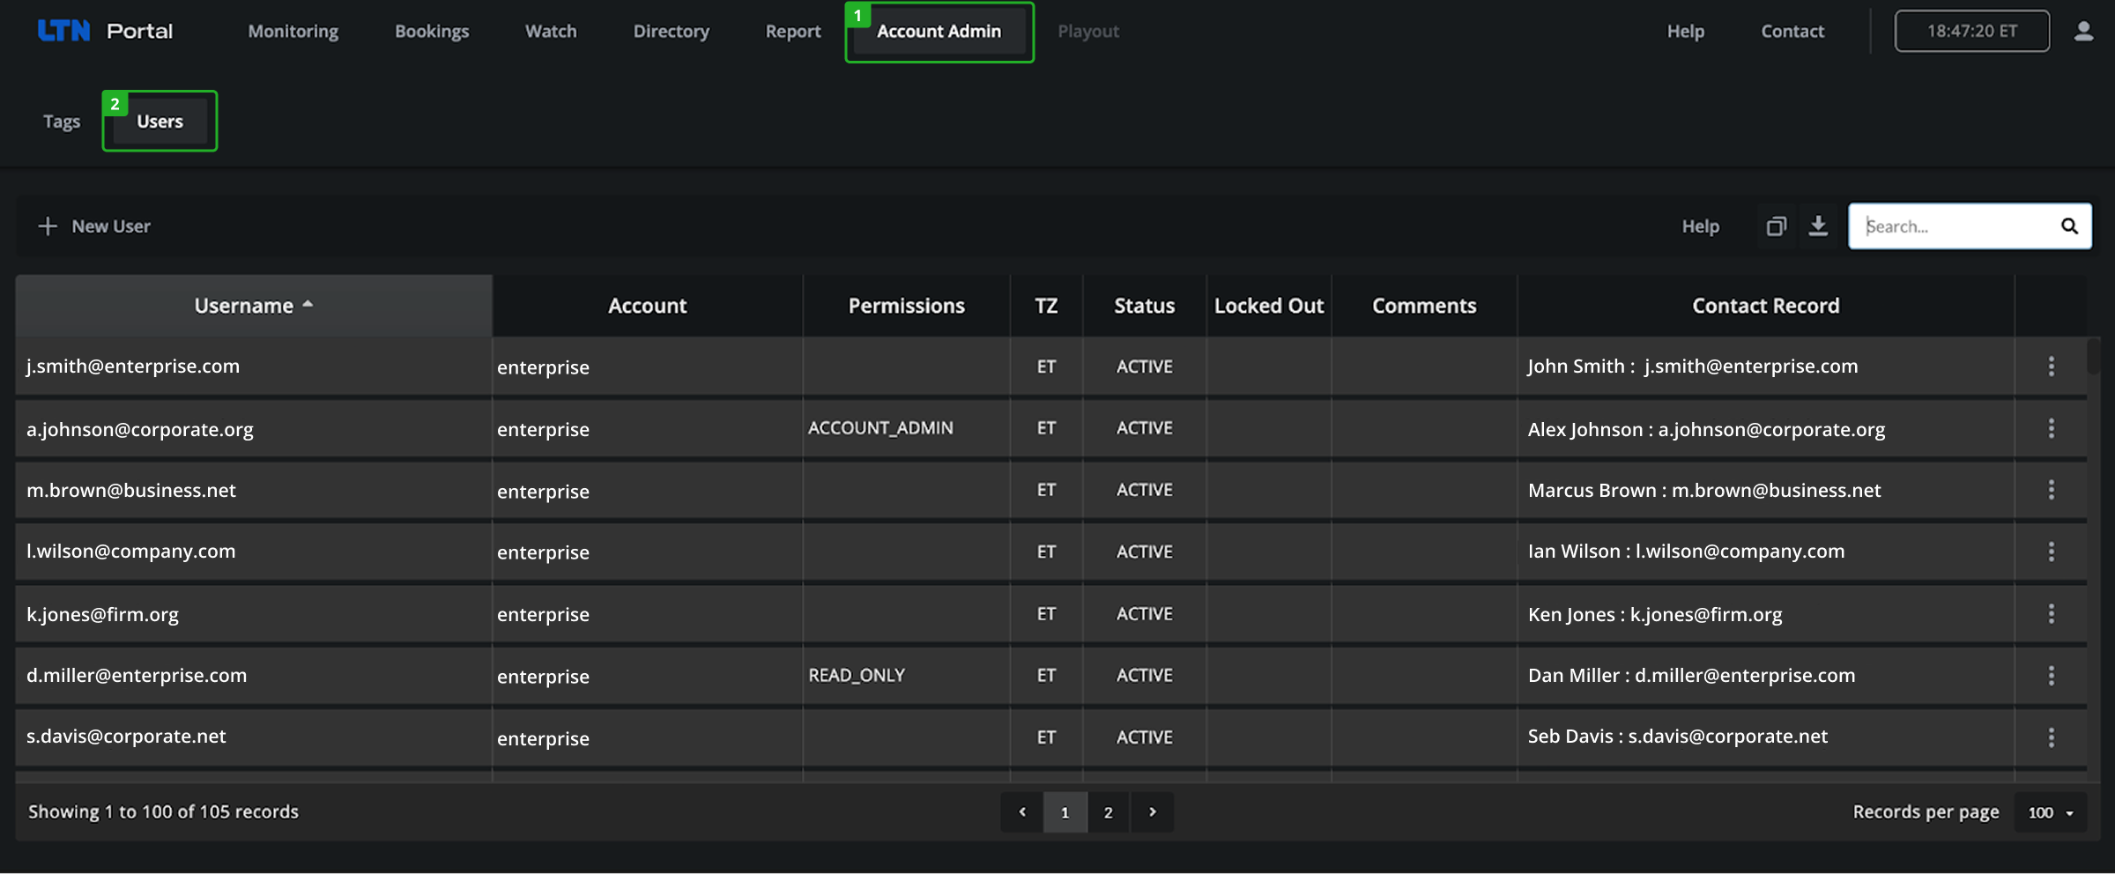This screenshot has width=2115, height=874.
Task: Click the 18:47:20 ET clock display
Action: (1972, 30)
